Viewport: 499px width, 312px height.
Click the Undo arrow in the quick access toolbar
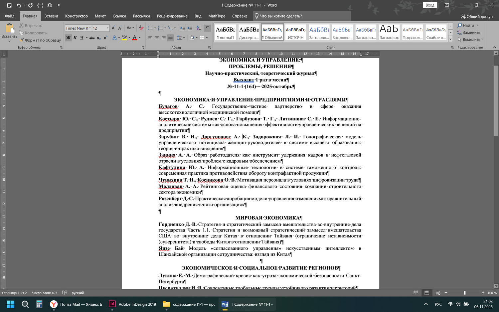[19, 5]
